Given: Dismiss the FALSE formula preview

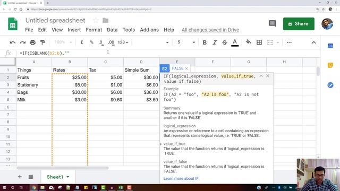Looking at the screenshot, I should click(x=186, y=68).
